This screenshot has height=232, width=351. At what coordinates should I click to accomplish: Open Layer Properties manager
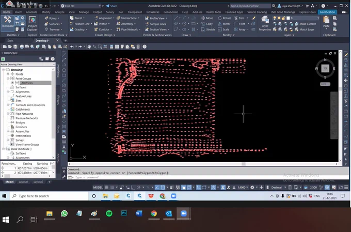[265, 23]
